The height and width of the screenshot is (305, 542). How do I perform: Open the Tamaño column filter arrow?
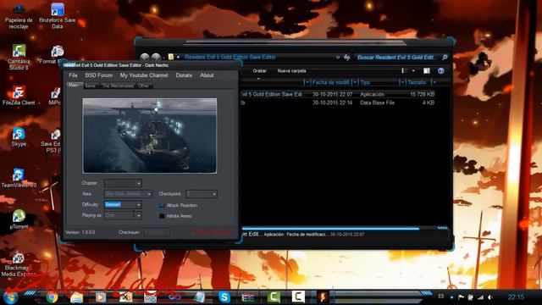pos(434,82)
